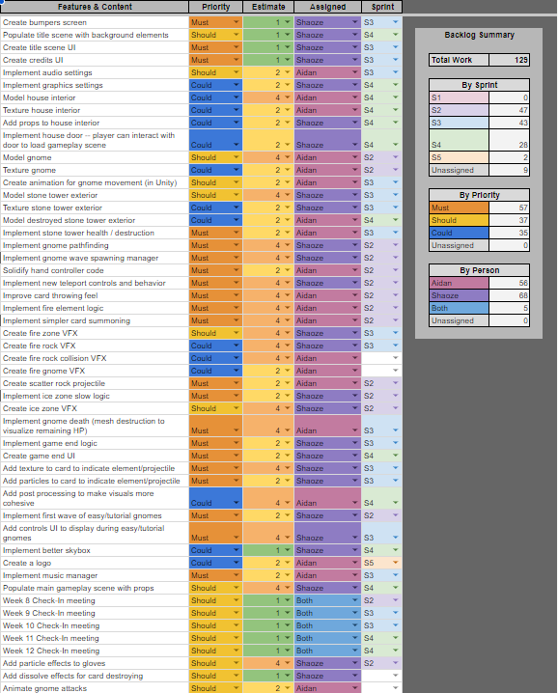558x693 pixels.
Task: Click the blue Could priority summary cell
Action: [x=459, y=233]
